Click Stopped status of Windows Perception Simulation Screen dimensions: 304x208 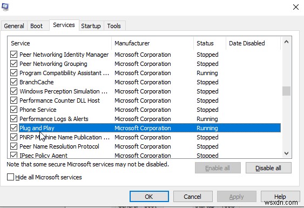coord(207,91)
